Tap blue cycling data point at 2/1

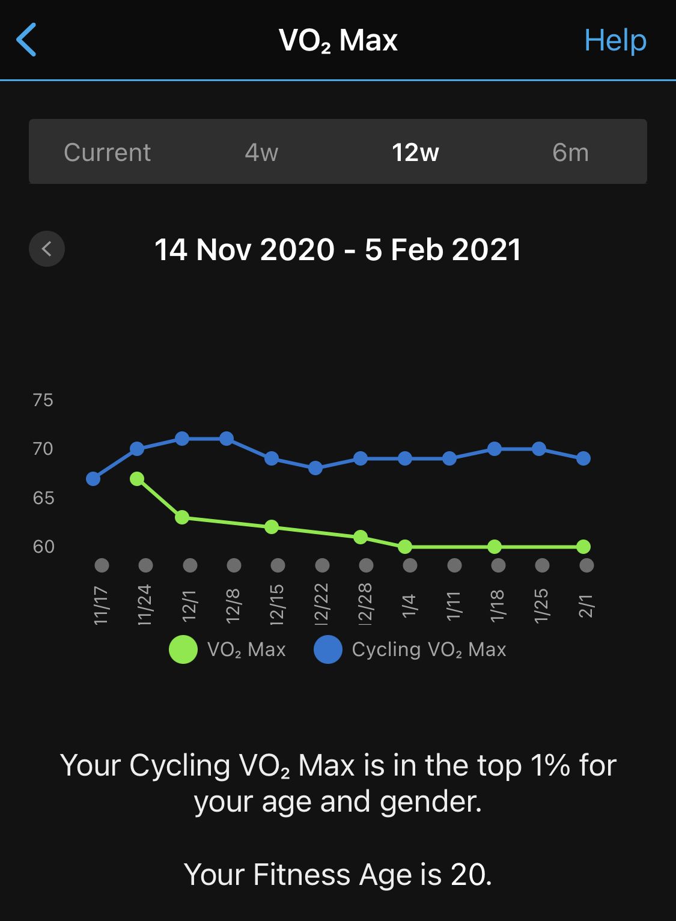583,458
